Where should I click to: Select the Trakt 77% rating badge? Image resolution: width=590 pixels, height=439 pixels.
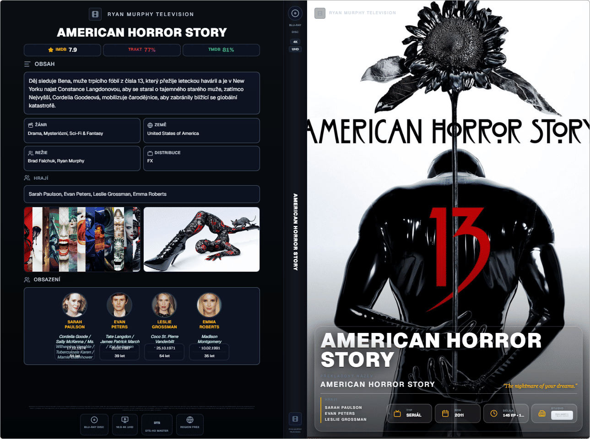click(142, 50)
